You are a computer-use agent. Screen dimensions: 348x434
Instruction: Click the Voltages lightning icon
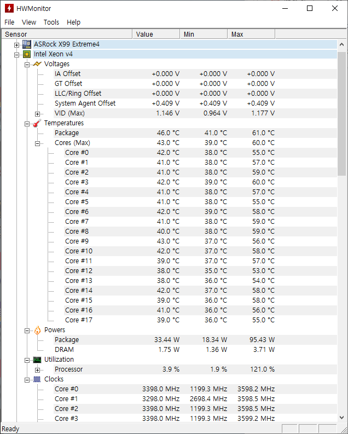tap(37, 64)
